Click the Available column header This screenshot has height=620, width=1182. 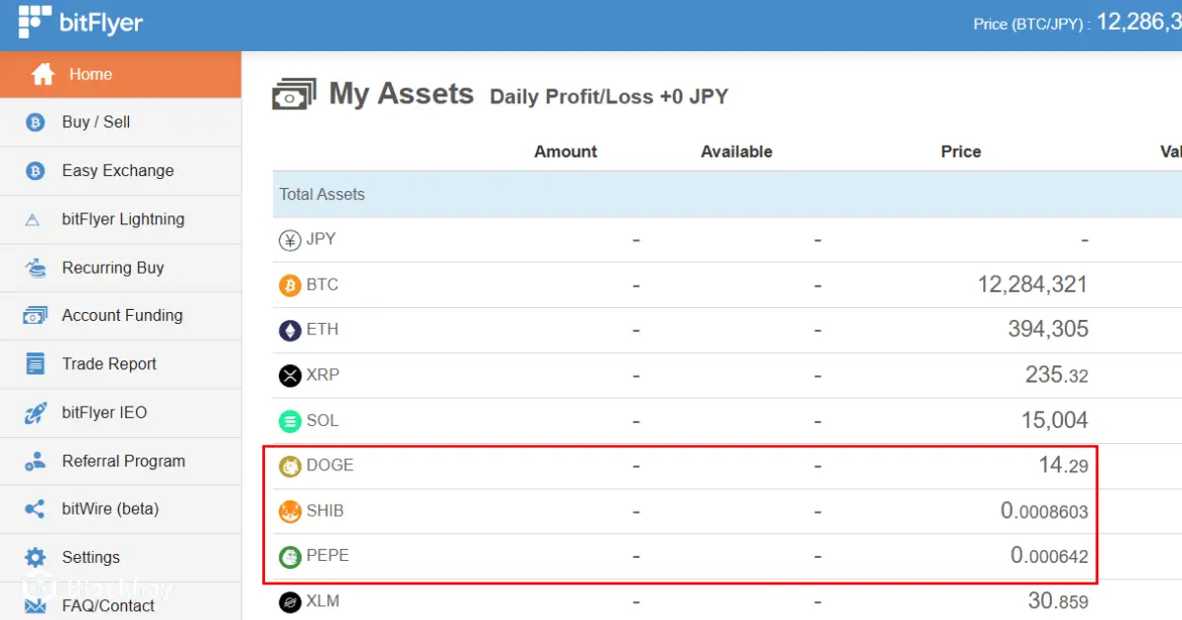click(737, 152)
